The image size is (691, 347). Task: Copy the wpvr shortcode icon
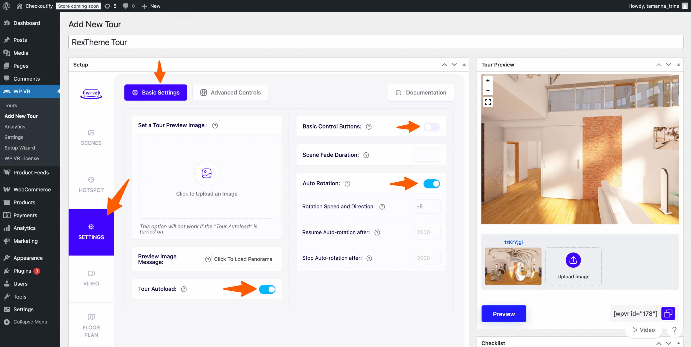coord(668,314)
